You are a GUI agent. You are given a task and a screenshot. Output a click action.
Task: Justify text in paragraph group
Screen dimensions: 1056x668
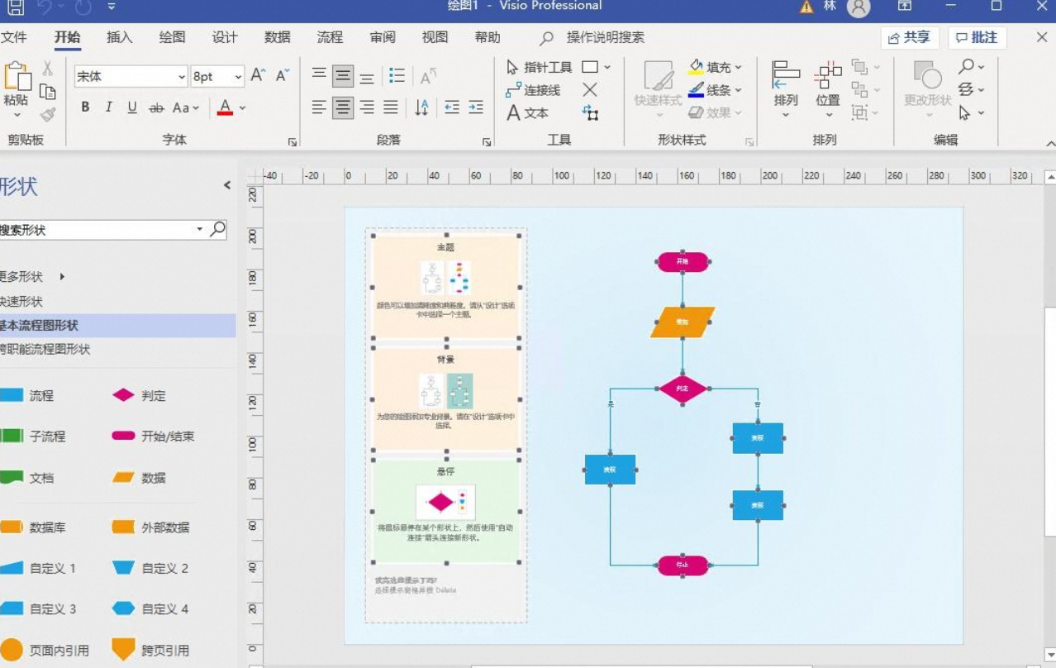(x=391, y=107)
